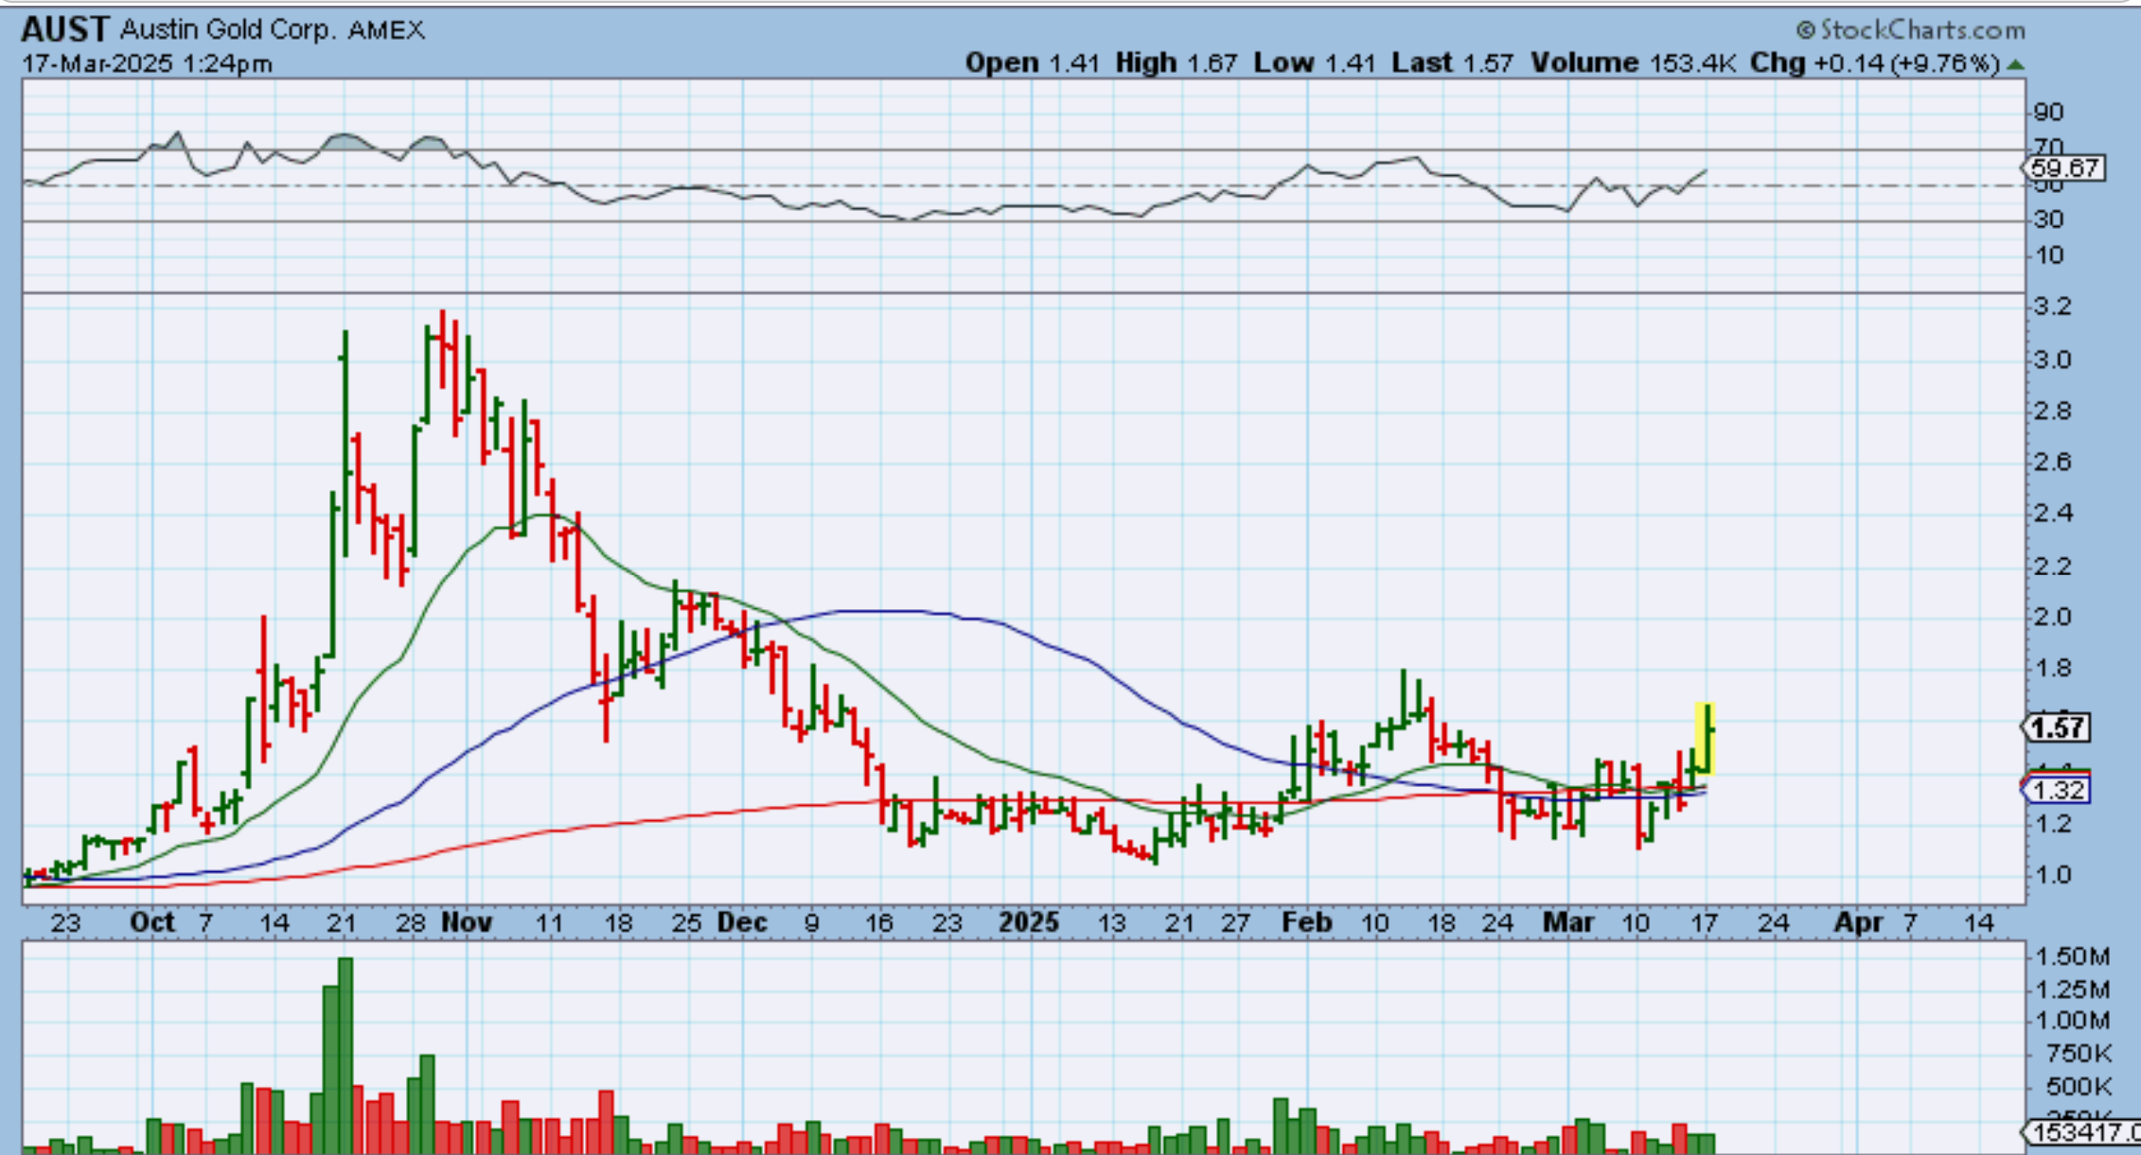Click the 1.57 last price tag
Viewport: 2141px width, 1155px height.
tap(2057, 727)
